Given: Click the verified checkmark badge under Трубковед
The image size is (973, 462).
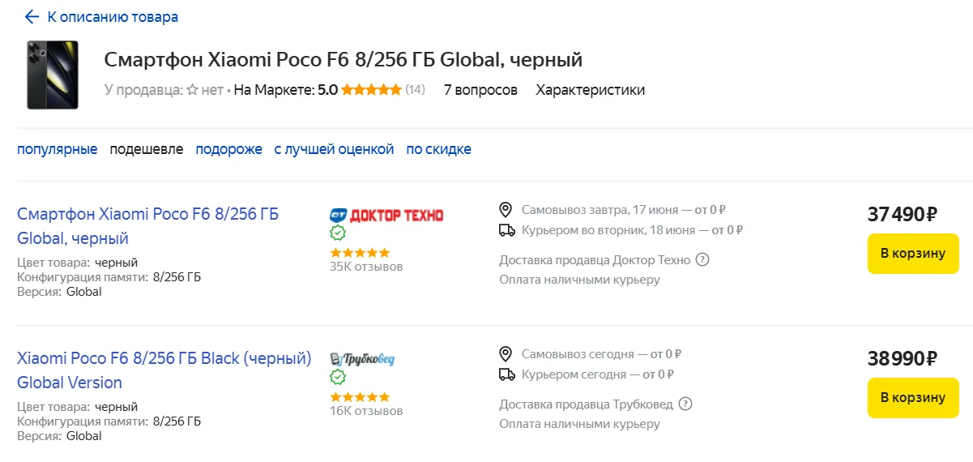Looking at the screenshot, I should coord(338,378).
